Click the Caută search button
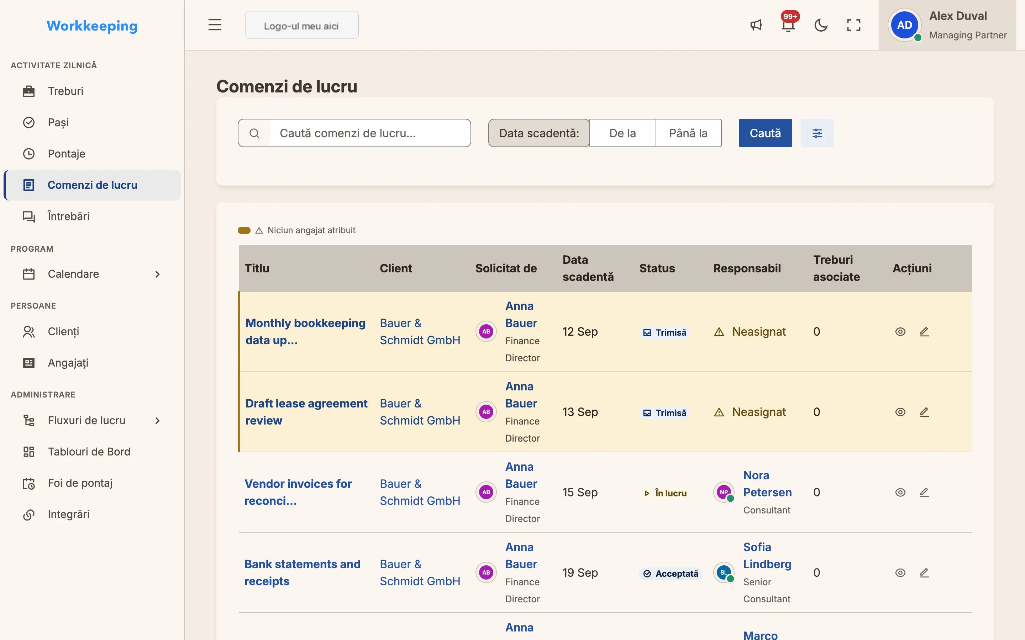This screenshot has width=1025, height=640. [765, 133]
